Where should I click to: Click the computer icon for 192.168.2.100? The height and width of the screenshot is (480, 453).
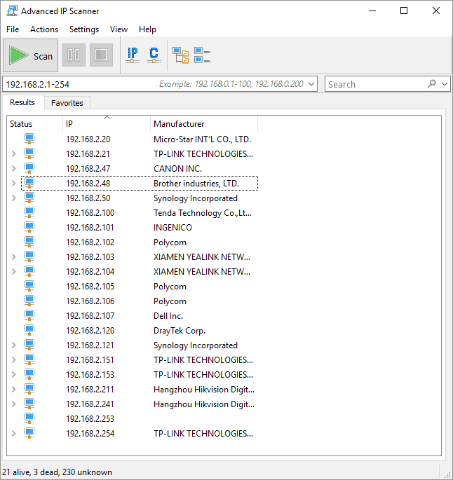29,212
